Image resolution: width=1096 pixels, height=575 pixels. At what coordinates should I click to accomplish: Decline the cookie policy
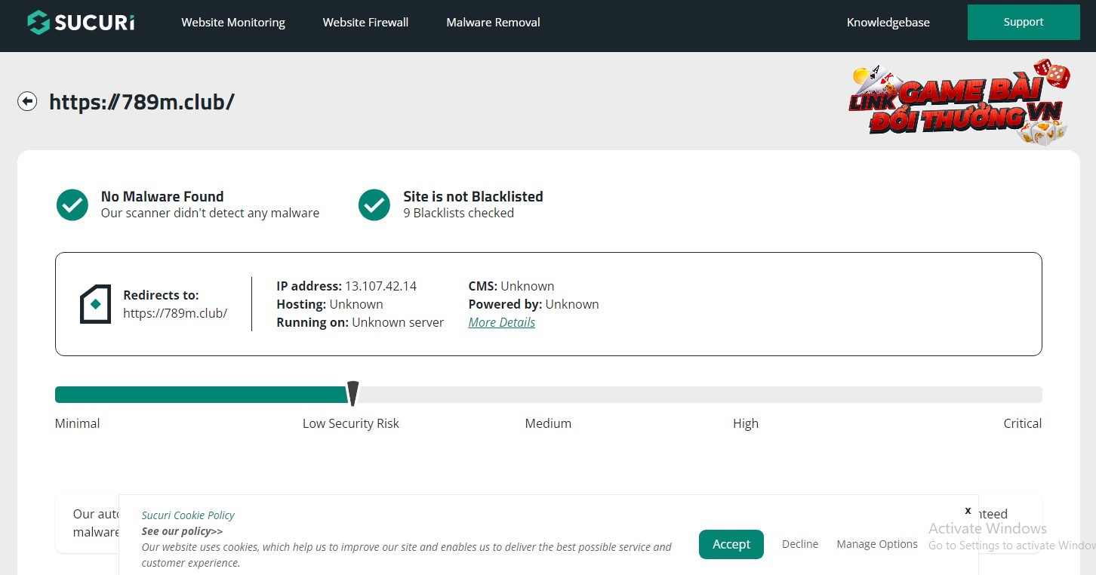800,544
